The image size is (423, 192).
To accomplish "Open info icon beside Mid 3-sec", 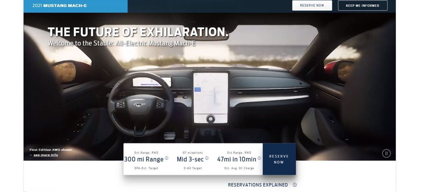I will 207,158.
